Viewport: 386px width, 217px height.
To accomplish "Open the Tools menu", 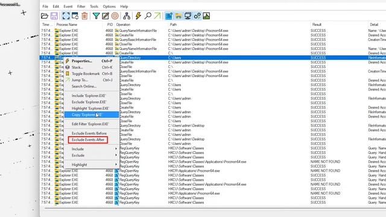I will pyautogui.click(x=94, y=7).
